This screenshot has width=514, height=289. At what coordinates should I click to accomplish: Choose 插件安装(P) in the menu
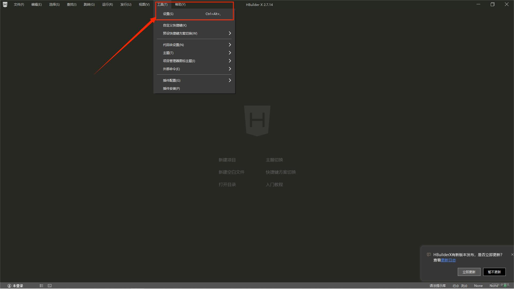tap(171, 89)
